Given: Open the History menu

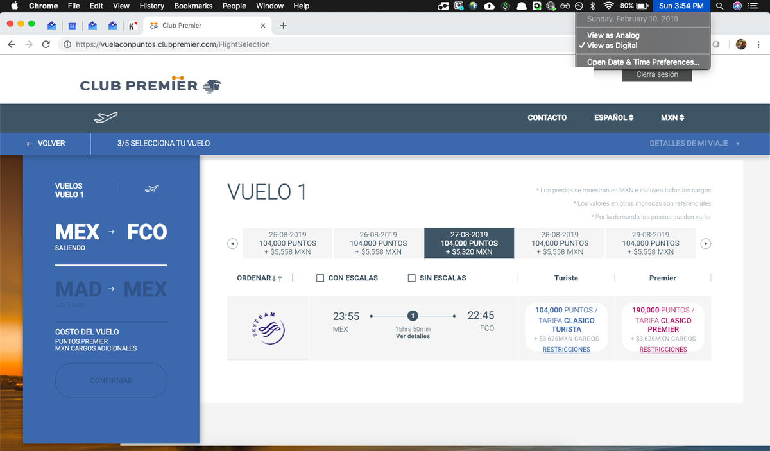Looking at the screenshot, I should [x=151, y=6].
